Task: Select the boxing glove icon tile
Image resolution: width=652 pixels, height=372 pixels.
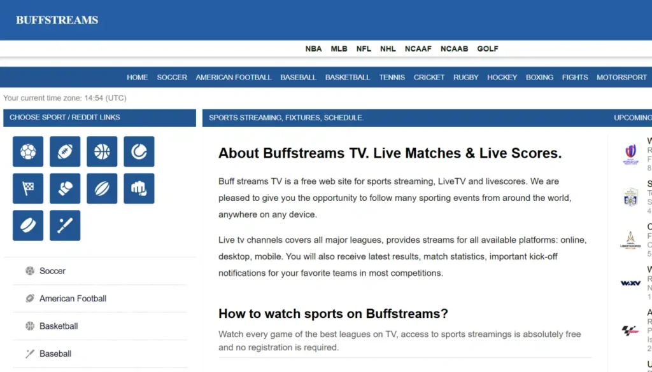Action: [65, 188]
